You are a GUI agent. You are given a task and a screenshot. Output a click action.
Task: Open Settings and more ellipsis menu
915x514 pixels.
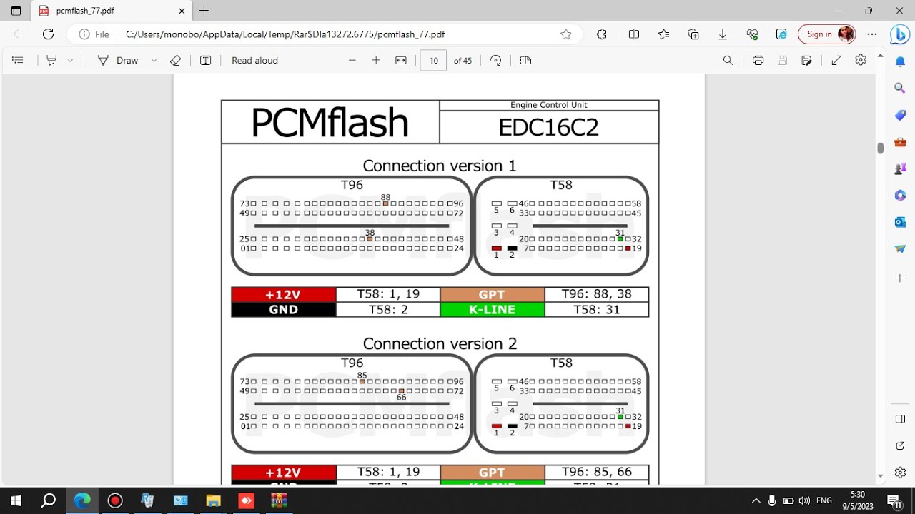click(x=872, y=34)
